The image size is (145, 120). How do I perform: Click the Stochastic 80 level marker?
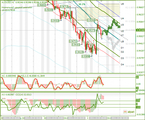pyautogui.click(x=137, y=77)
